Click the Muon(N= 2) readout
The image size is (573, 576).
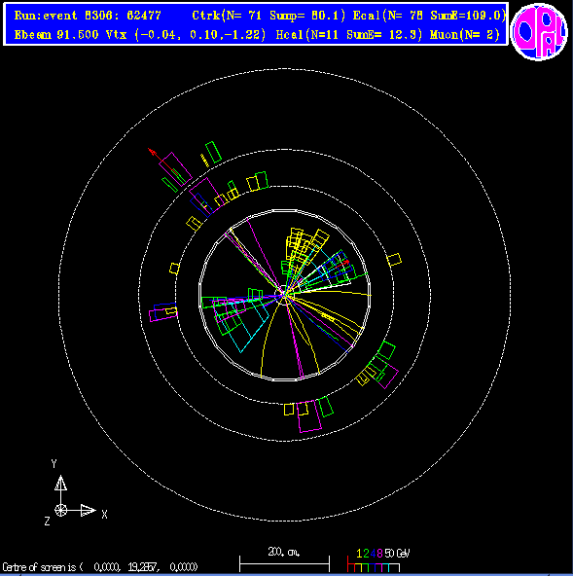point(465,34)
